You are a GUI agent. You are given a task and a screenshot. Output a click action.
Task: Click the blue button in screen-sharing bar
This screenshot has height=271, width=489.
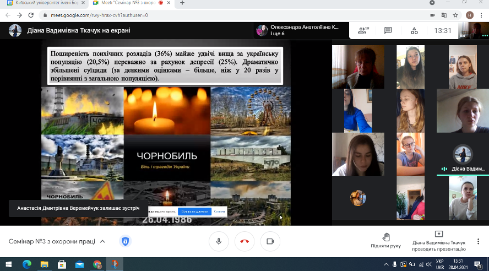pyautogui.click(x=194, y=212)
